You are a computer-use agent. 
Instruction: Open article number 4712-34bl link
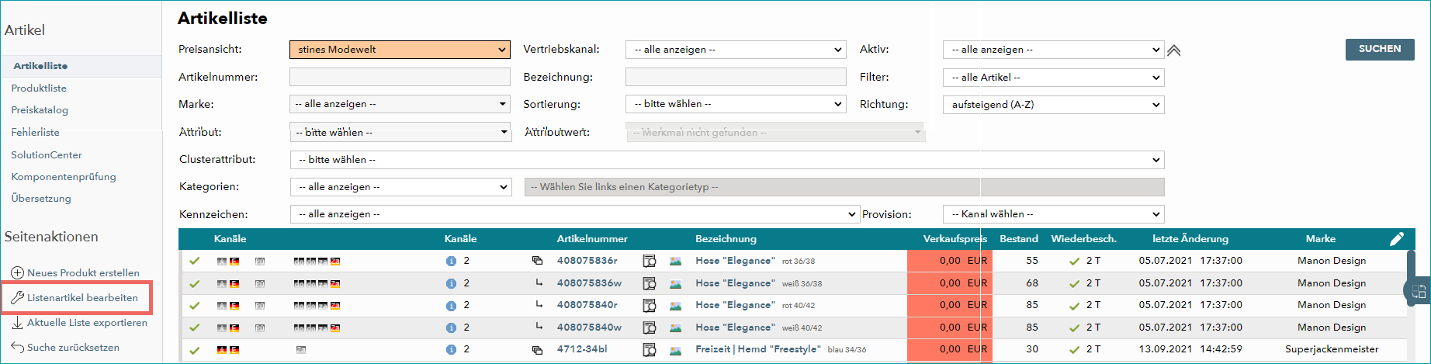580,350
